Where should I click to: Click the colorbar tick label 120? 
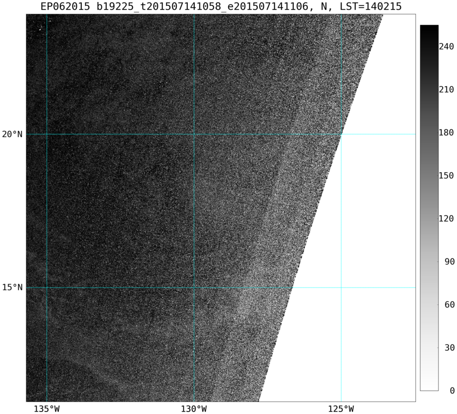point(446,218)
